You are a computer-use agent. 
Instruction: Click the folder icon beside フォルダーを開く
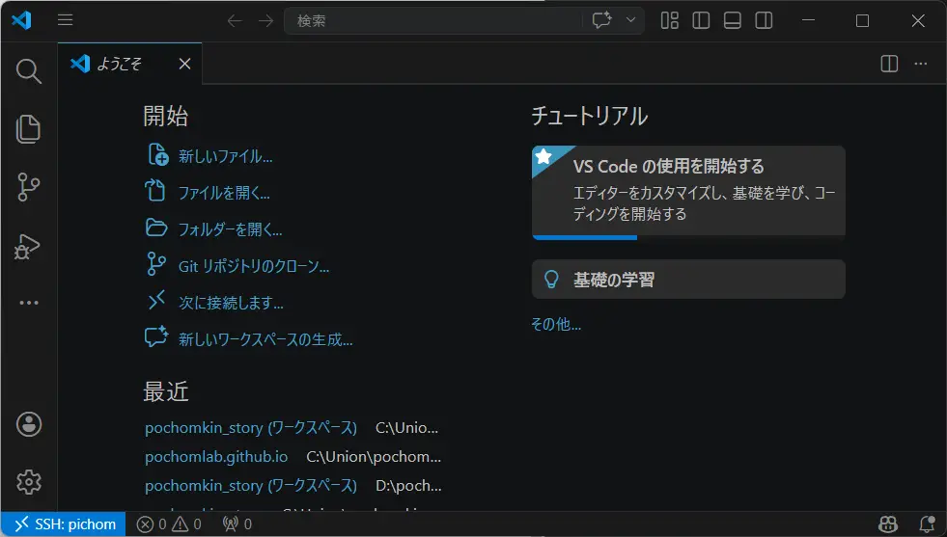click(x=156, y=228)
